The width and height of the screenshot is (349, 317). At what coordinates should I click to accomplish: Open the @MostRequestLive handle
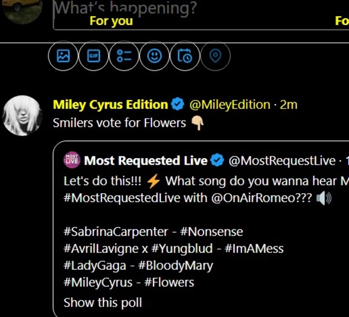282,161
